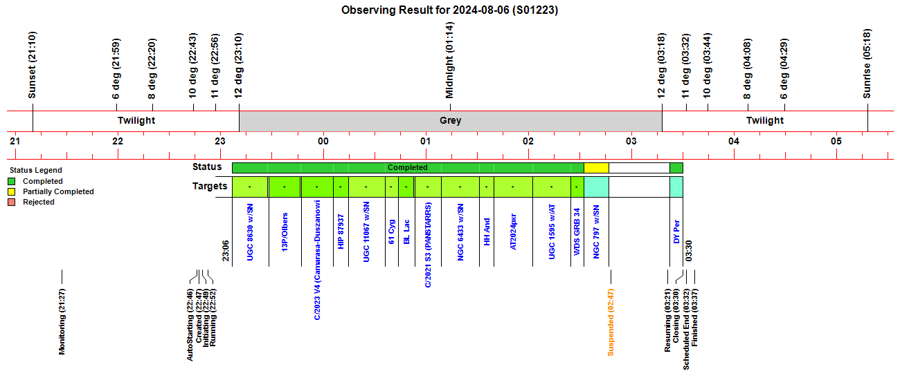900x387 pixels.
Task: Click the grey sky period bar
Action: (x=451, y=121)
